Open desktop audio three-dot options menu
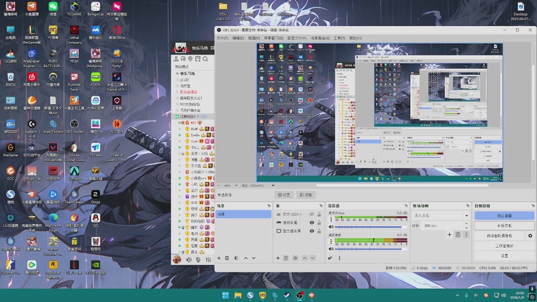The image size is (537, 302). pos(331,242)
